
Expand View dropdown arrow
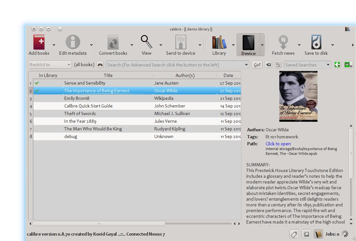point(161,45)
